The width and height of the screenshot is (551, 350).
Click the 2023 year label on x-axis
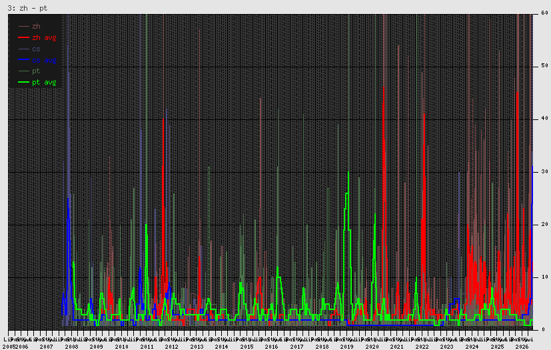[x=447, y=347]
